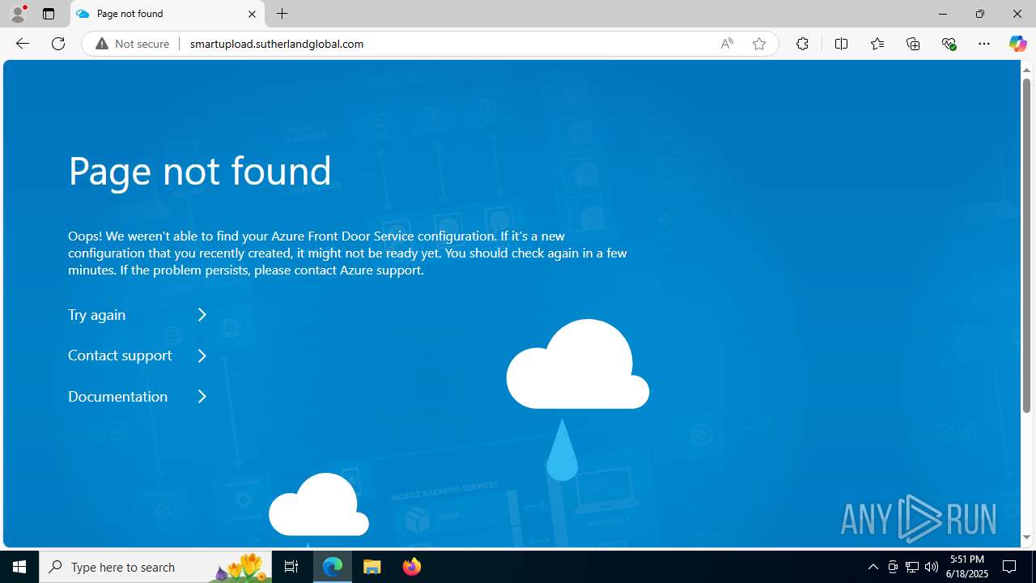Select Microsoft Edge in the taskbar

pyautogui.click(x=333, y=567)
